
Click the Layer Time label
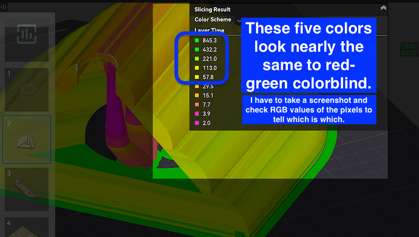(209, 30)
